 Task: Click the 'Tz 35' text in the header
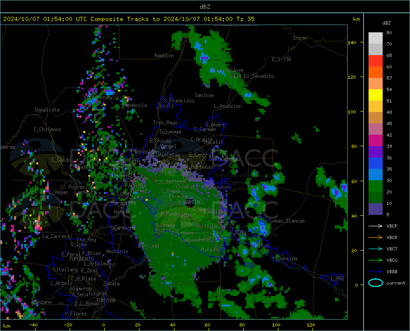[245, 19]
